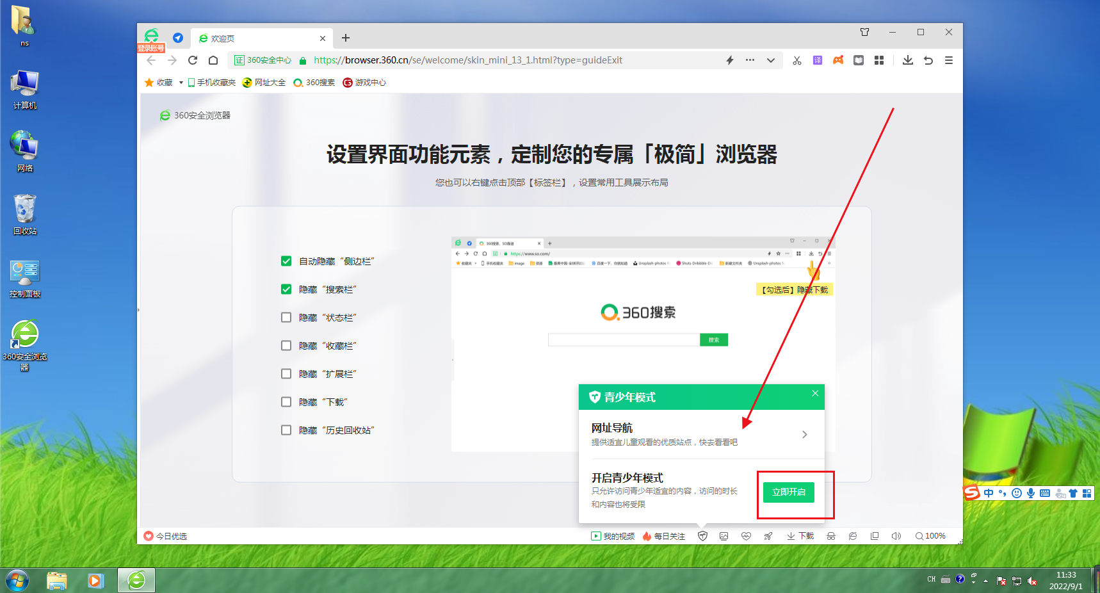Click the forward navigation arrow

172,60
